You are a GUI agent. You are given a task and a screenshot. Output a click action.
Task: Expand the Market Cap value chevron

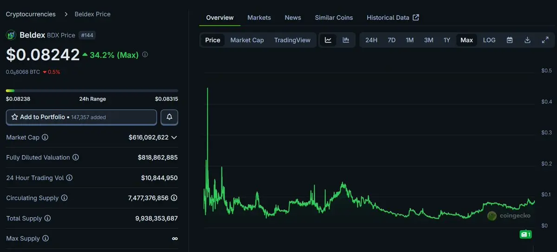click(x=174, y=137)
